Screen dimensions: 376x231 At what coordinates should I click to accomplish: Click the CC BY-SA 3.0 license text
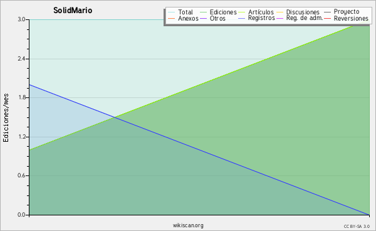(357, 227)
